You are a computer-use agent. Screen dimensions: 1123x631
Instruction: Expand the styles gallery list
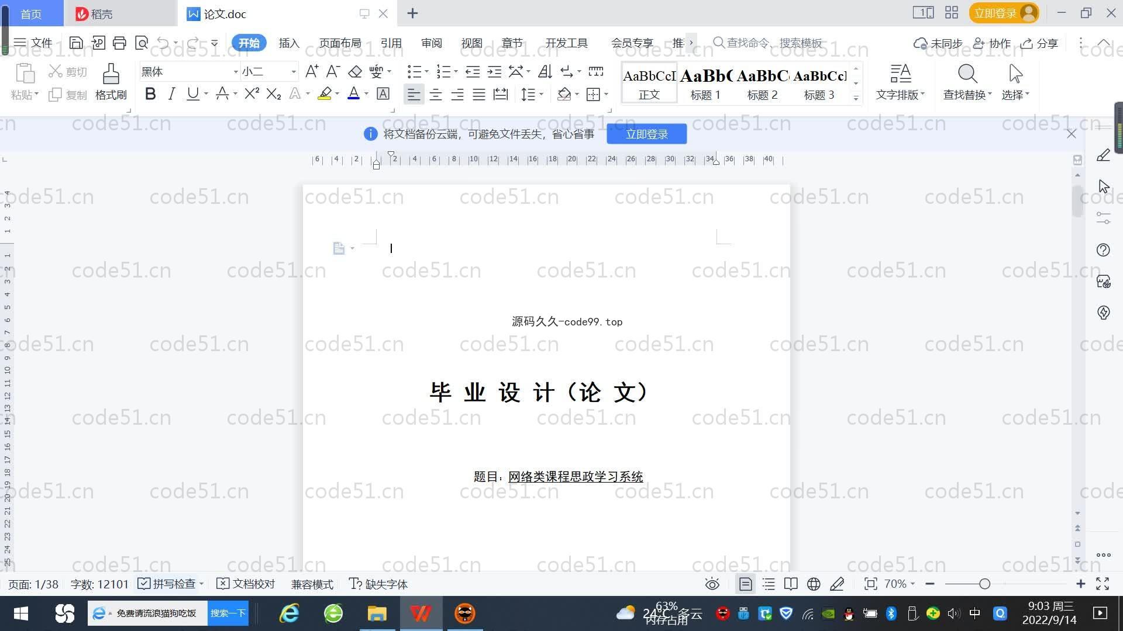856,98
